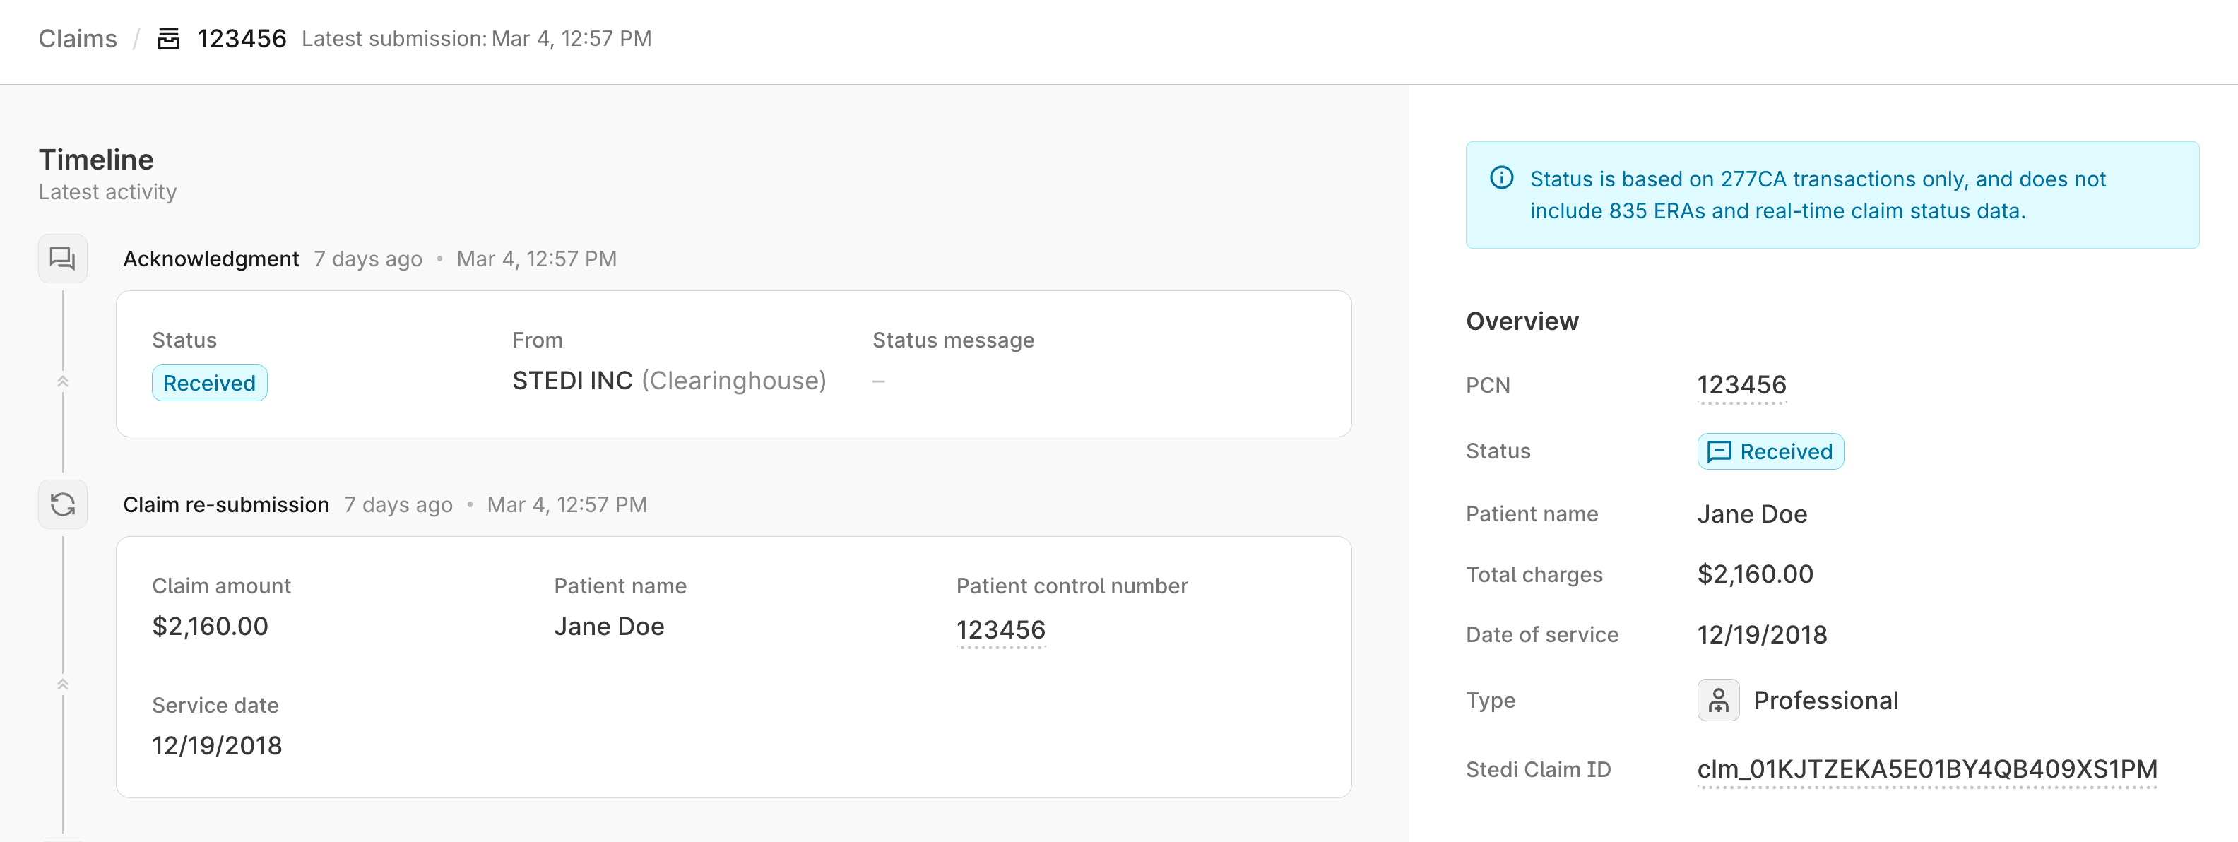Collapse the Acknowledgment timeline entry chevron

pos(63,381)
